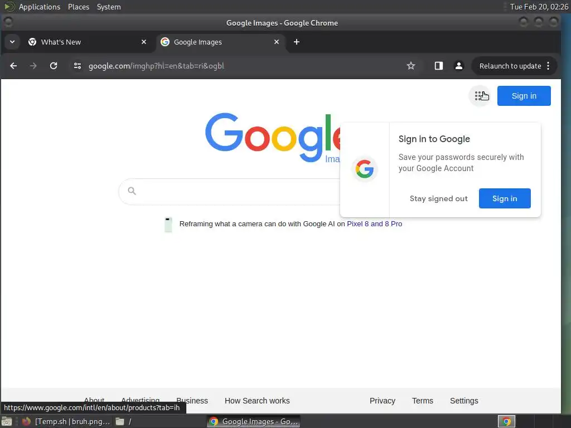The height and width of the screenshot is (428, 571).
Task: Reload the page with the refresh icon
Action: 54,66
